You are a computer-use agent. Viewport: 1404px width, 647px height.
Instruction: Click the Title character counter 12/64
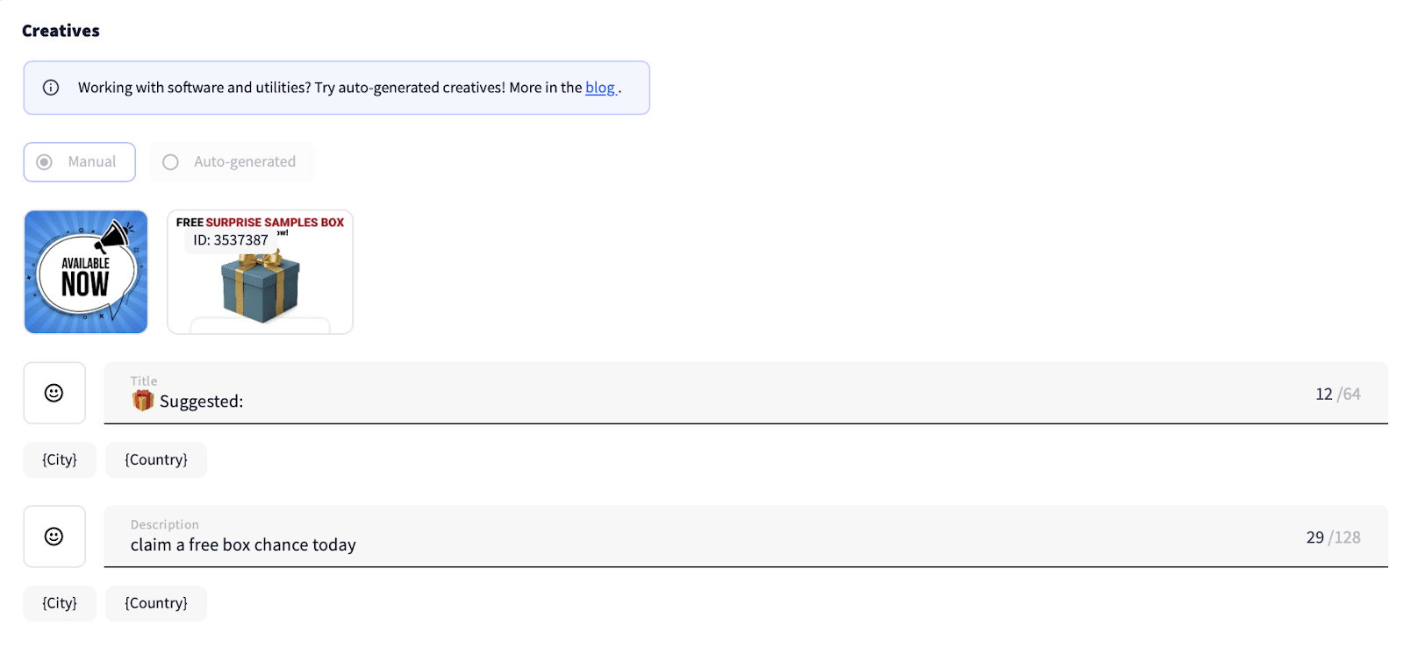pos(1337,395)
